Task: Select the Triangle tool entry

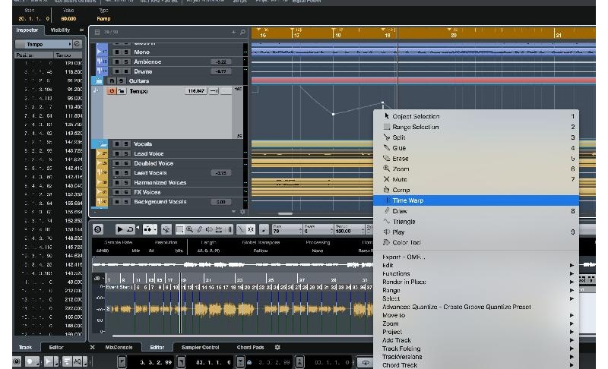Action: pos(476,222)
